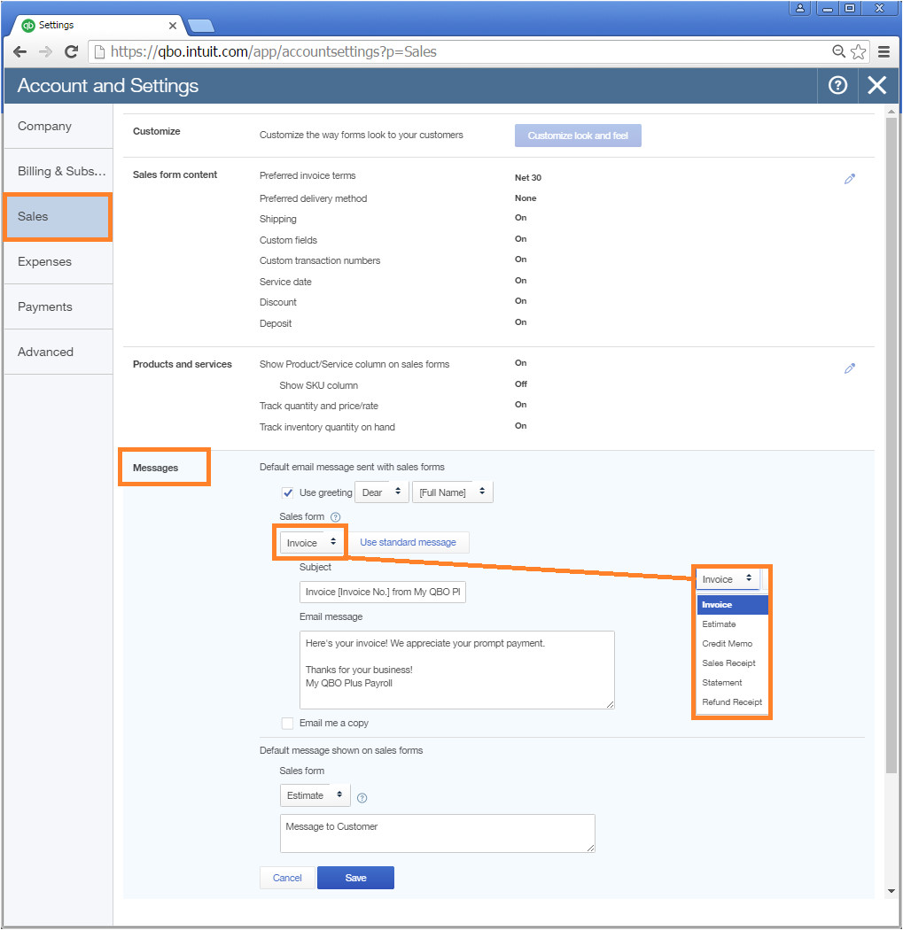The width and height of the screenshot is (903, 930).
Task: Expand the Estimate sales form dropdown
Action: 315,795
